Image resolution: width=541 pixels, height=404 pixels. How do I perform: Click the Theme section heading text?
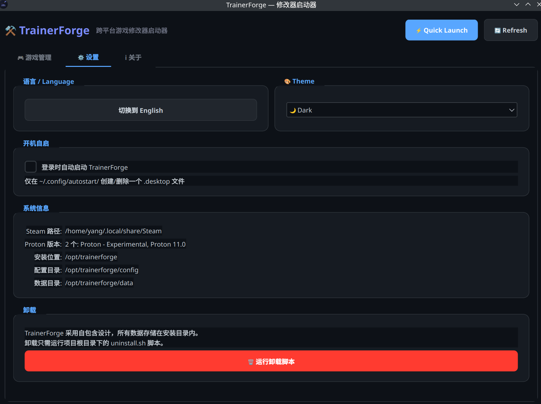tap(303, 81)
